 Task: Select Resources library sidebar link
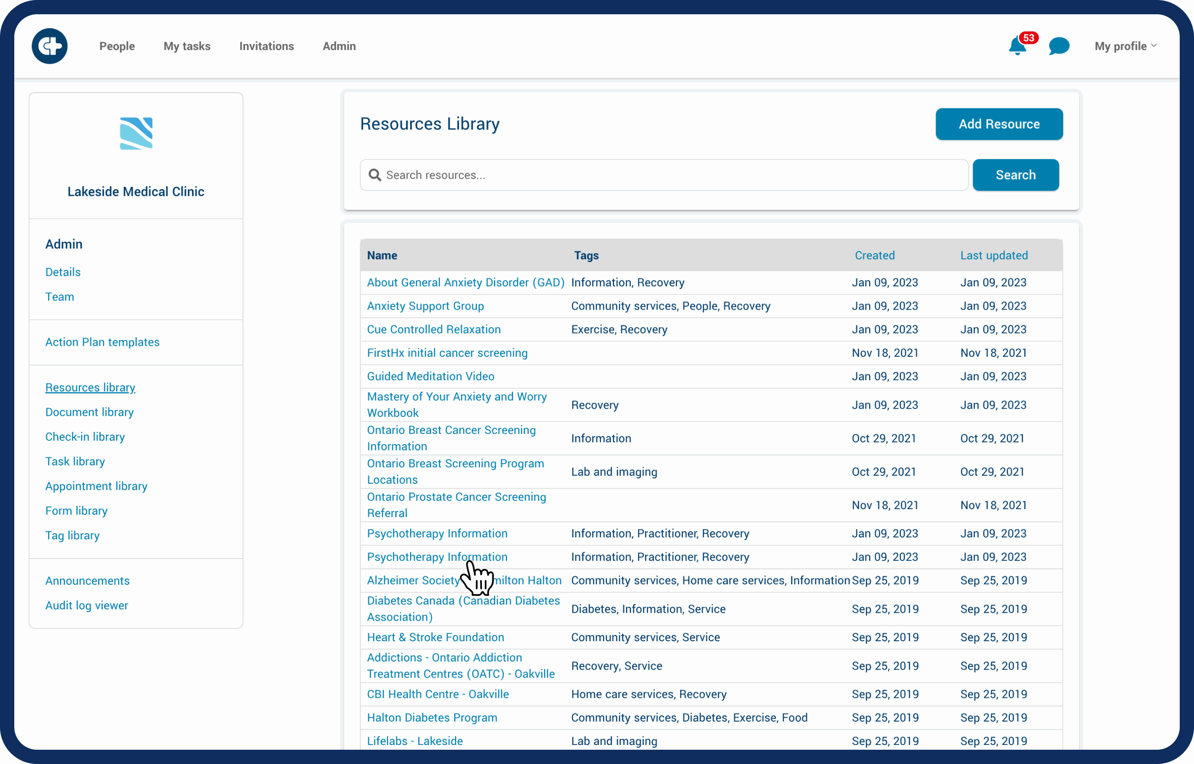pos(89,386)
